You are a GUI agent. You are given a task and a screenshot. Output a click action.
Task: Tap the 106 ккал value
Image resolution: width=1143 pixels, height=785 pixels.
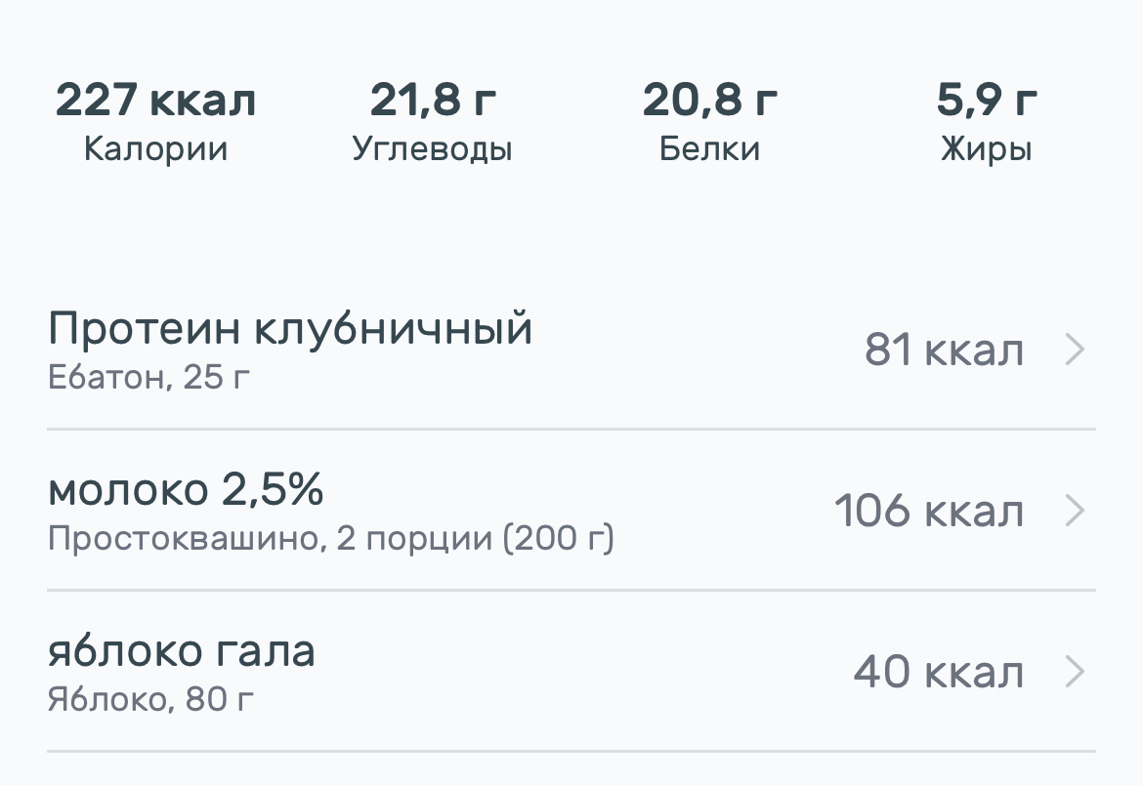pyautogui.click(x=928, y=512)
